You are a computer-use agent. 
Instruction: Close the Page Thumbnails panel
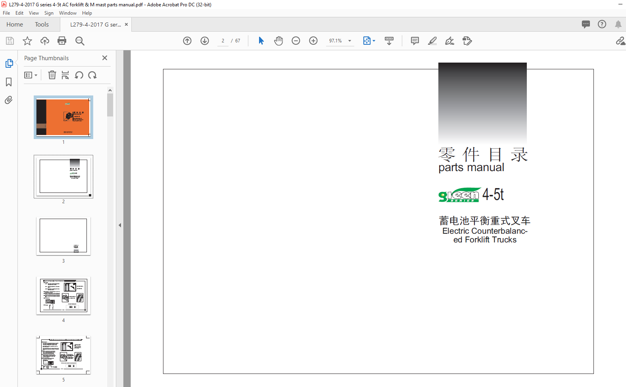tap(105, 58)
